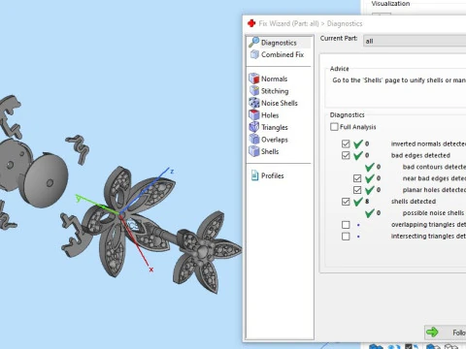The height and width of the screenshot is (349, 466).
Task: Open the Overlaps page
Action: pos(275,140)
